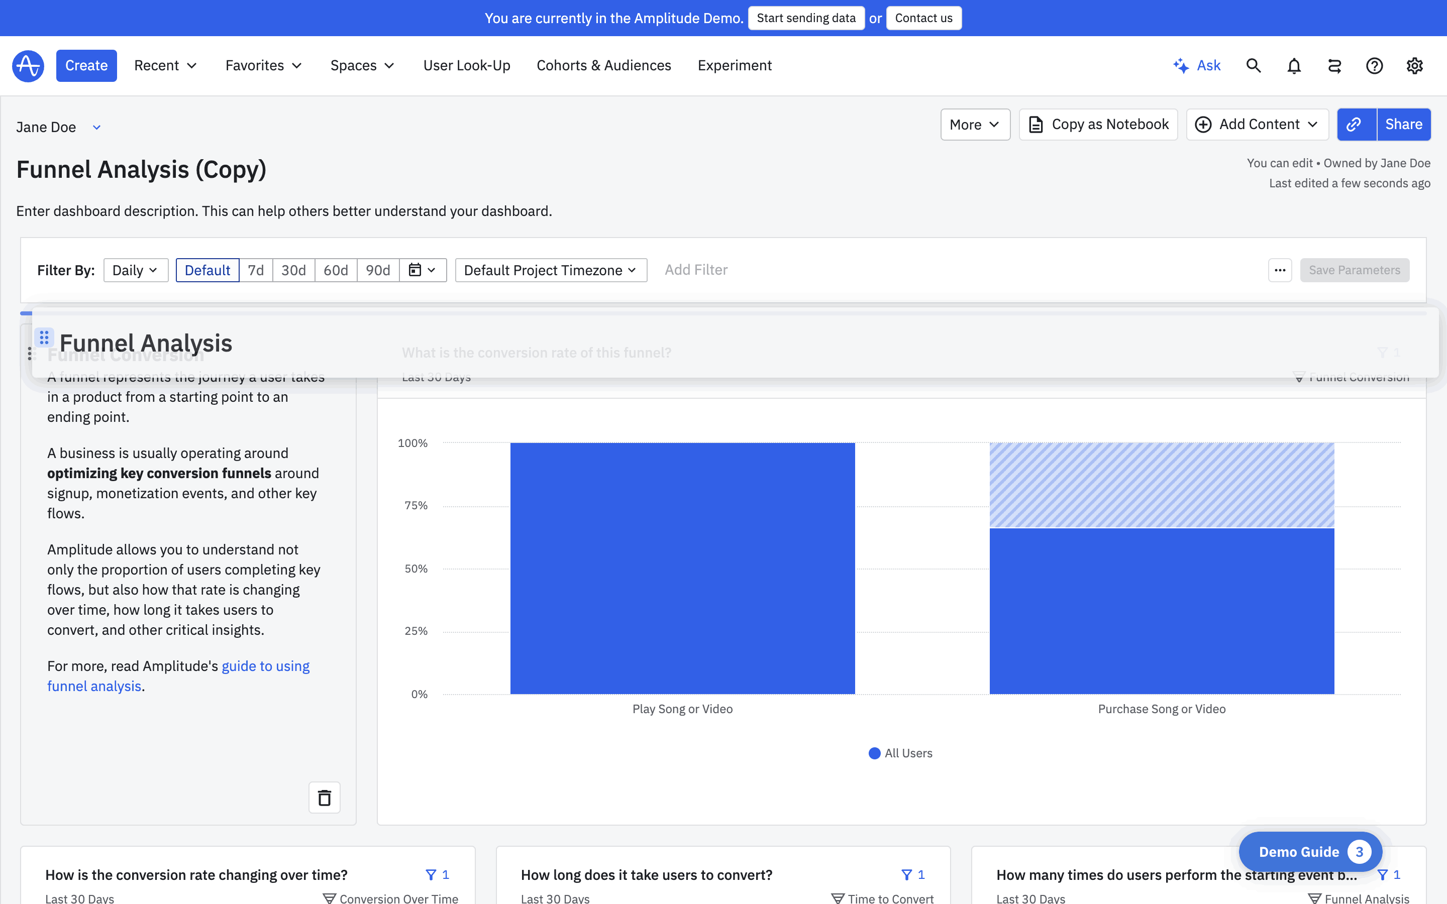Click the data routing icon beside bell
This screenshot has width=1447, height=904.
[1334, 66]
